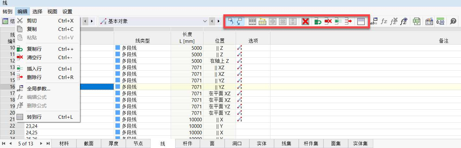Go to previous table with the left arrow by 5 of 13
The image size is (461, 148).
coord(10,143)
